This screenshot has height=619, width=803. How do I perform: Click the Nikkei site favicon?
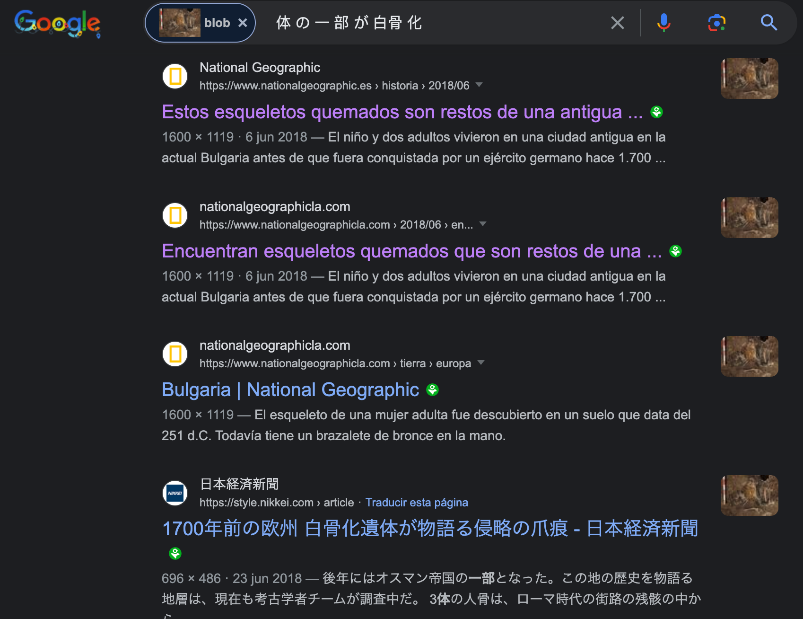[175, 493]
